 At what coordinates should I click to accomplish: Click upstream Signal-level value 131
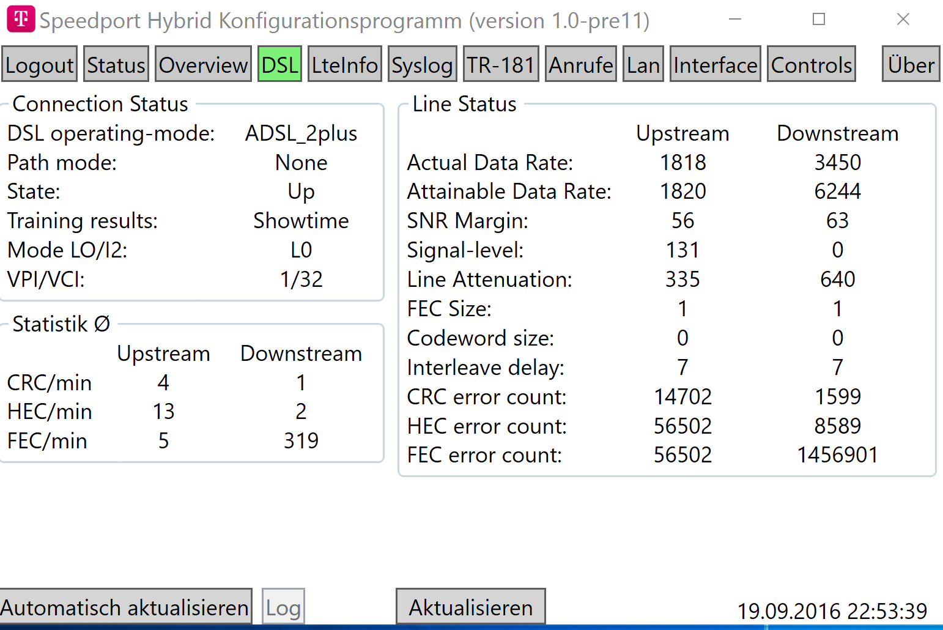(x=682, y=250)
